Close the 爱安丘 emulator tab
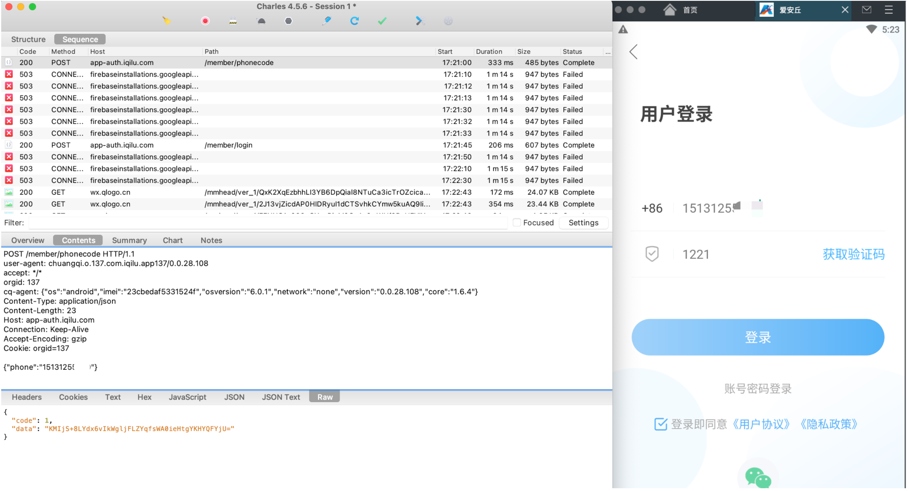This screenshot has width=909, height=491. [x=845, y=10]
